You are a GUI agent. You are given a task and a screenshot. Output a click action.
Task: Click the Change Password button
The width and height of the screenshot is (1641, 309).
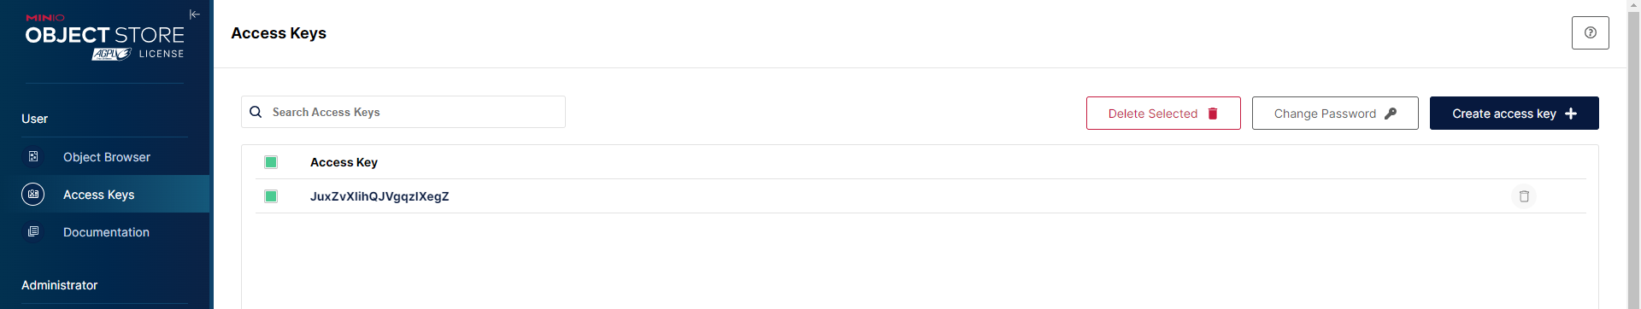tap(1335, 114)
